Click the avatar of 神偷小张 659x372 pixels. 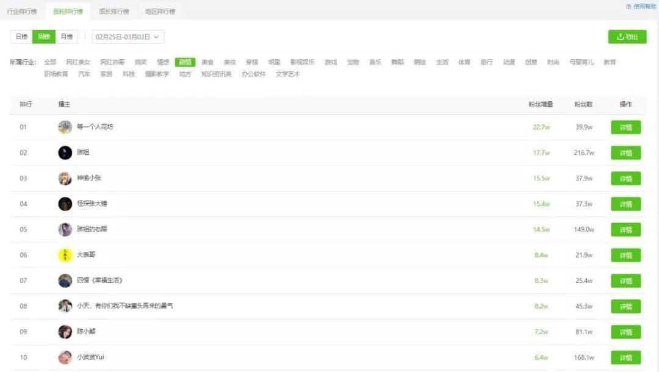(x=65, y=178)
